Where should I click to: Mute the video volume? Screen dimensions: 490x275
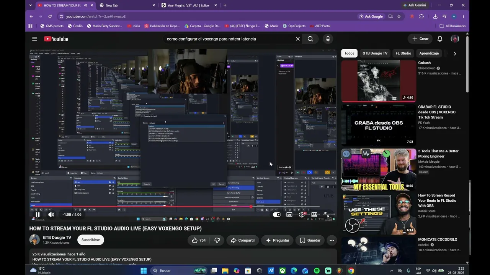[51, 215]
